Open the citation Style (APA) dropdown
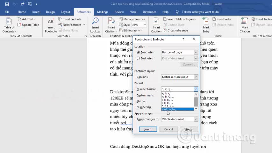 pyautogui.click(x=145, y=25)
